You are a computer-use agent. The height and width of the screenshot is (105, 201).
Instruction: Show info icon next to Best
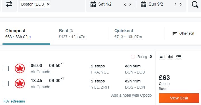[x=71, y=31]
